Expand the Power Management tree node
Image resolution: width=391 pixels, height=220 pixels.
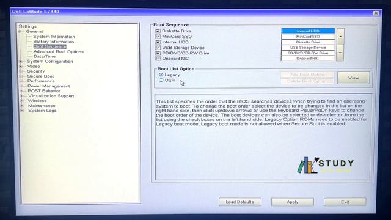click(x=21, y=86)
